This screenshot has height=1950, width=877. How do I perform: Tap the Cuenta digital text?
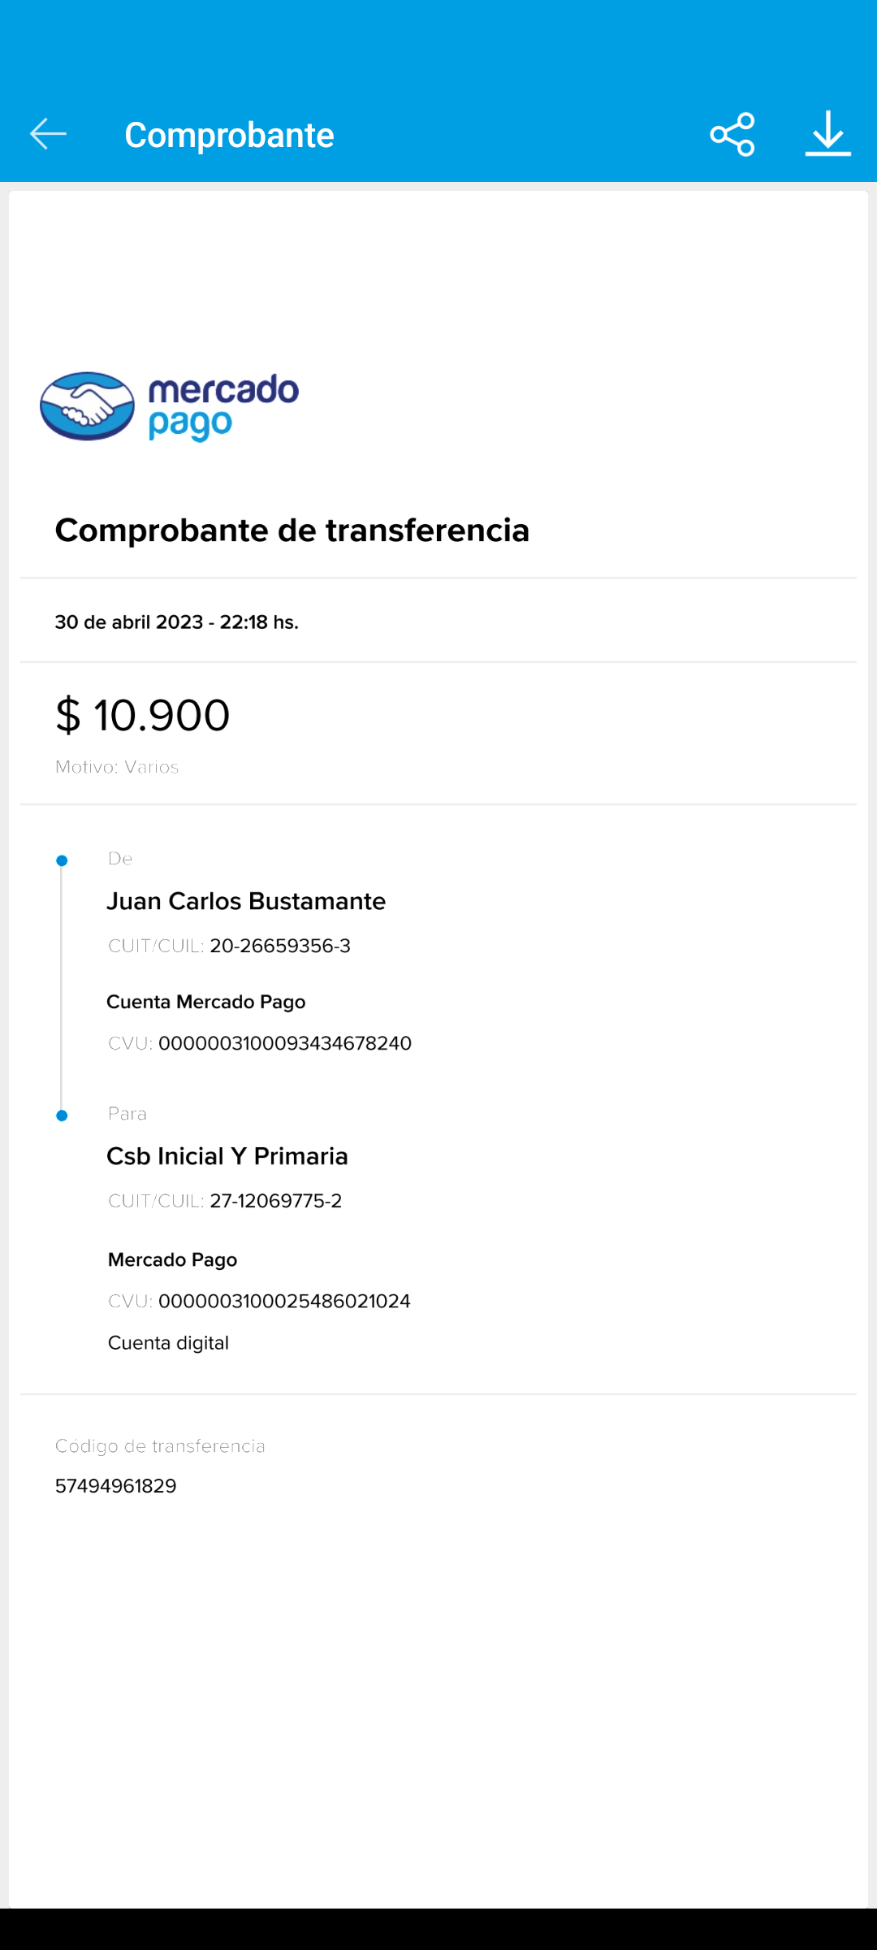coord(168,1343)
